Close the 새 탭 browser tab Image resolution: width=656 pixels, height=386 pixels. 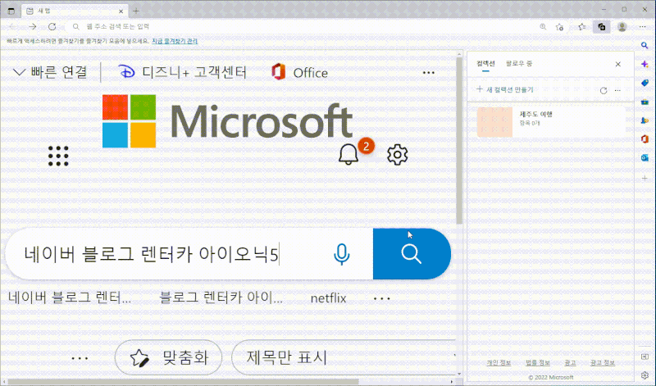[121, 11]
